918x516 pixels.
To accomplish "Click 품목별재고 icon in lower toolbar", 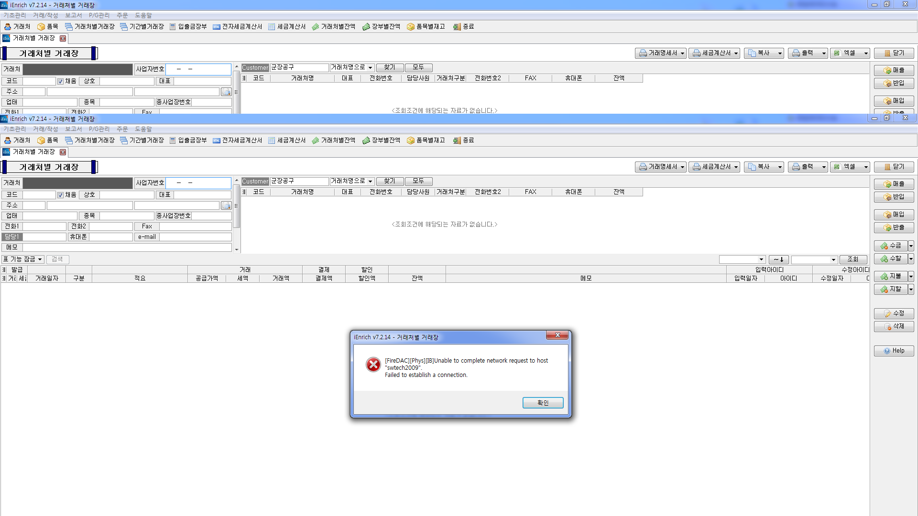I will click(411, 140).
